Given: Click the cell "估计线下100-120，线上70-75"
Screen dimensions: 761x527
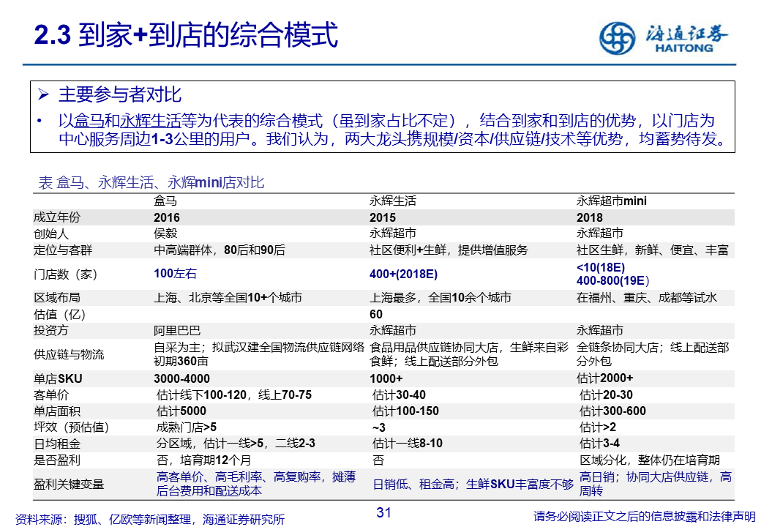Looking at the screenshot, I should 234,395.
